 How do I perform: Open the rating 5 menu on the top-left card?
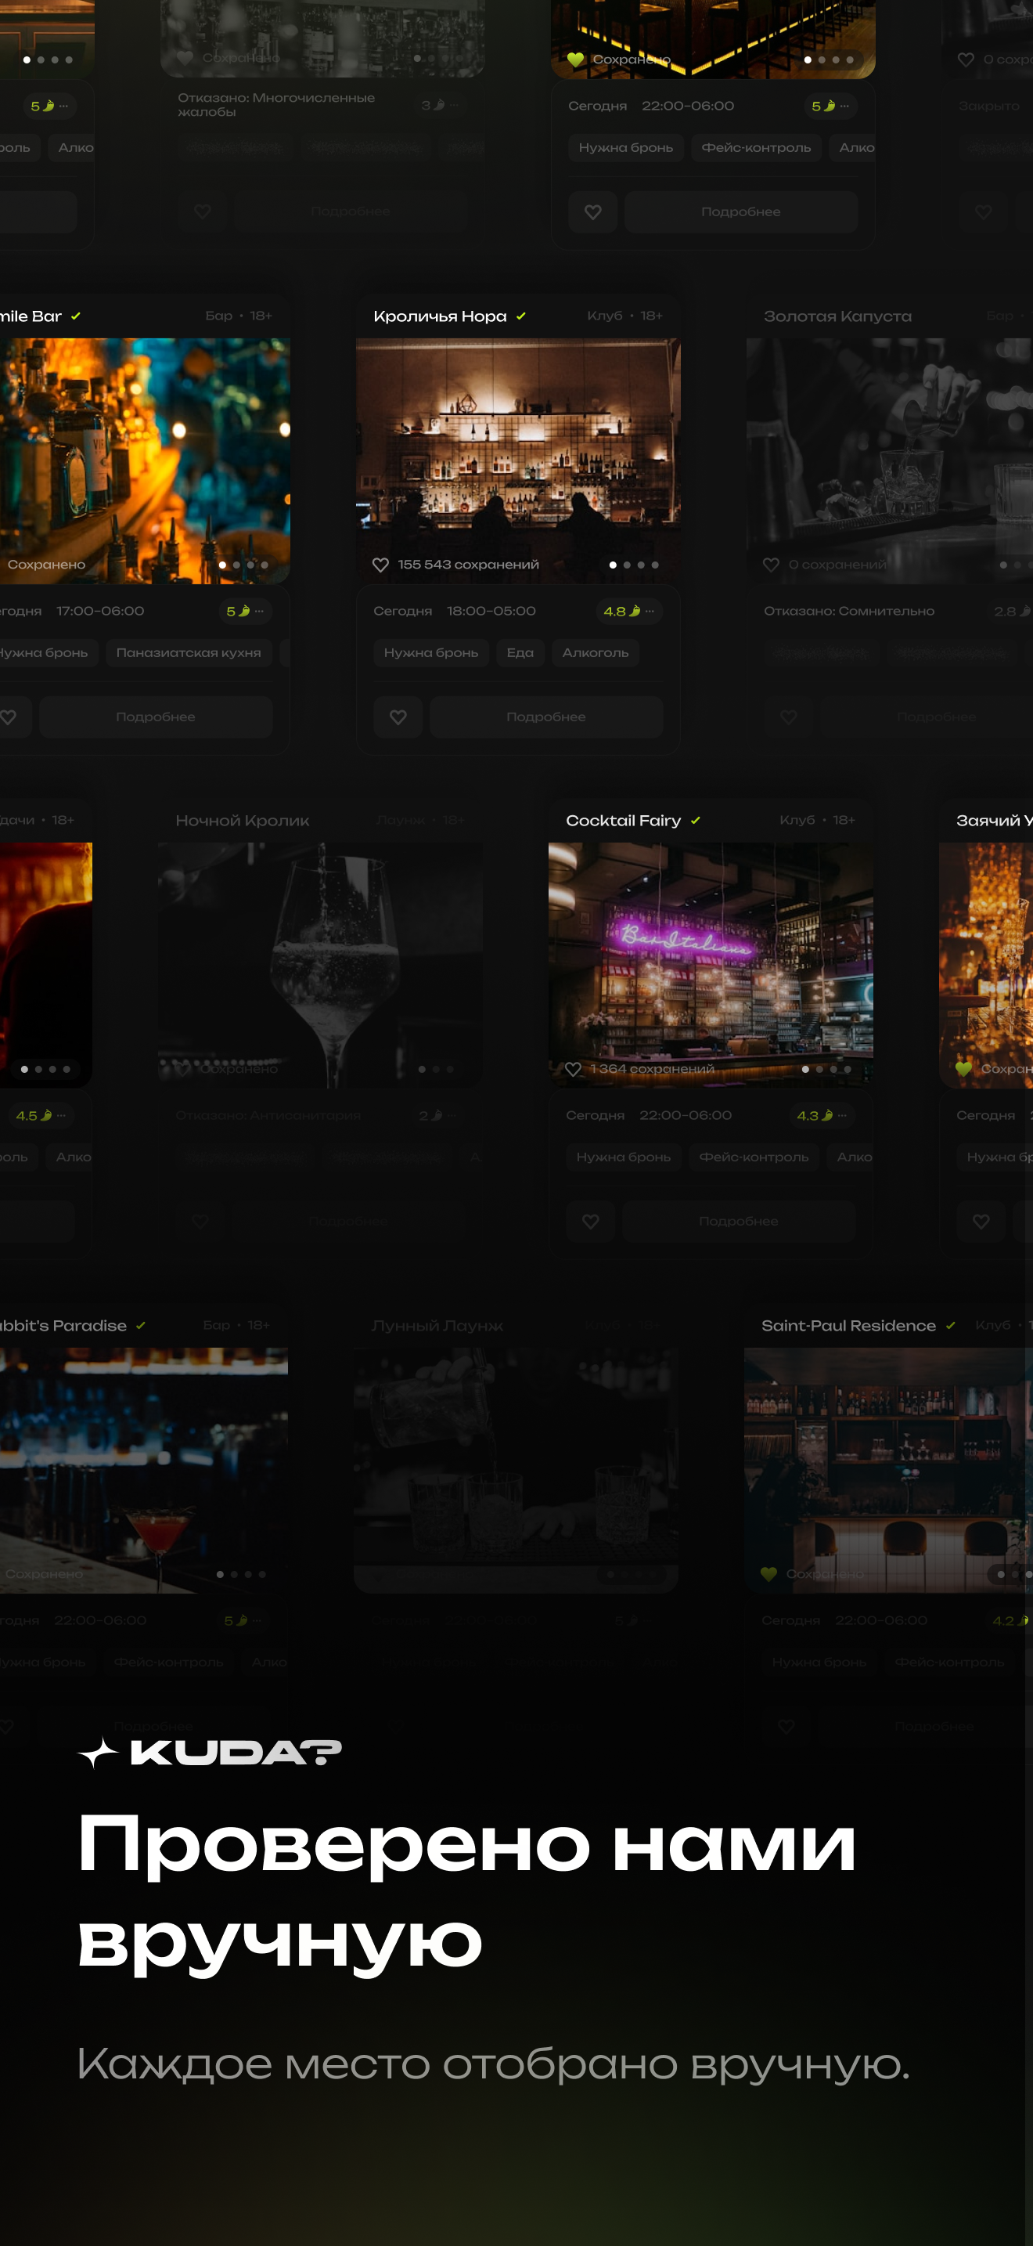tap(51, 107)
